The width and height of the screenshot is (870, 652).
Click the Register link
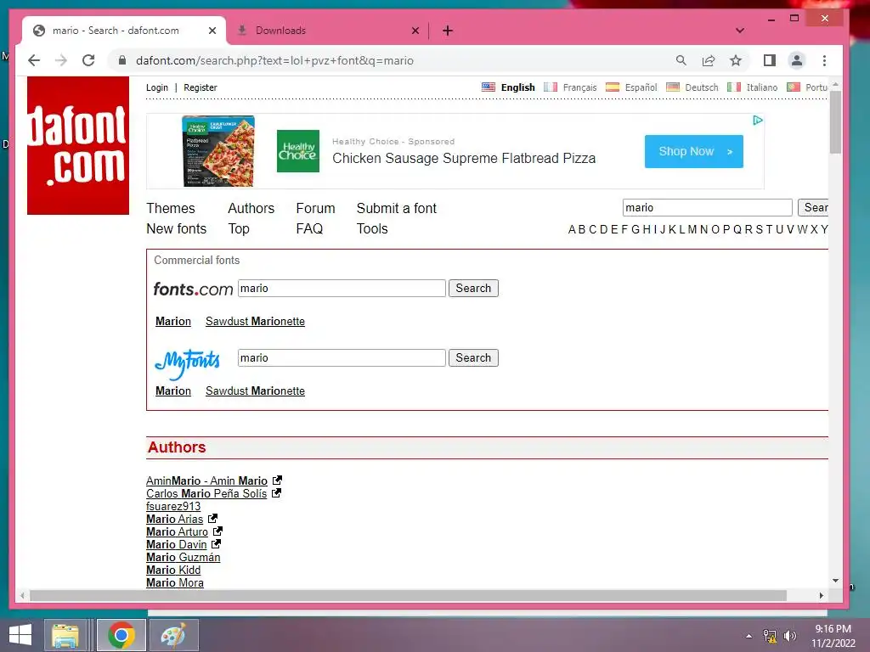(x=201, y=87)
